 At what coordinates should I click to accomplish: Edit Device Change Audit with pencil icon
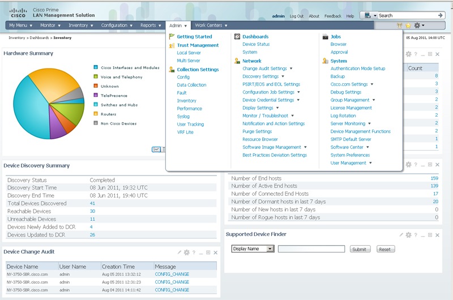(180, 252)
